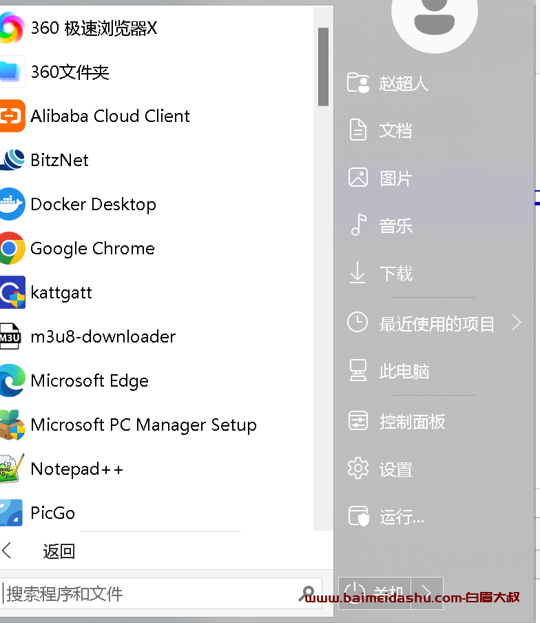Click the search magnifier icon

(307, 593)
